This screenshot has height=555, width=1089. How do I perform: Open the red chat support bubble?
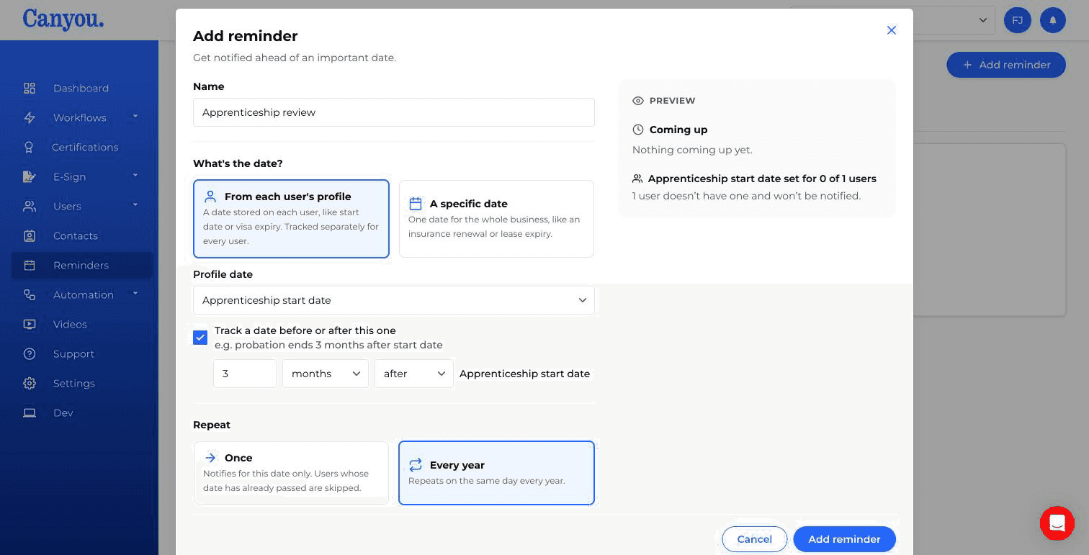tap(1057, 523)
